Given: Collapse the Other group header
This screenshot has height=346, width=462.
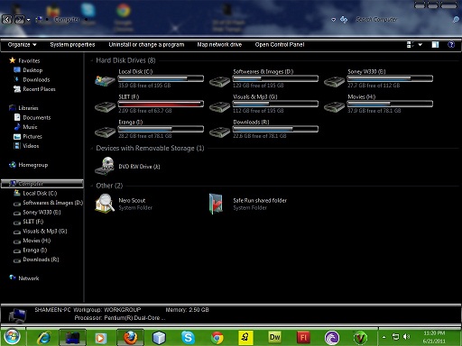Looking at the screenshot, I should [92, 186].
